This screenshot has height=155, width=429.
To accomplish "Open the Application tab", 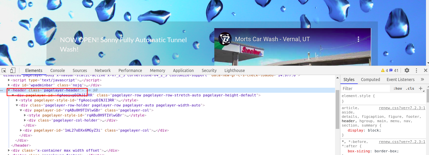I will point(183,70).
